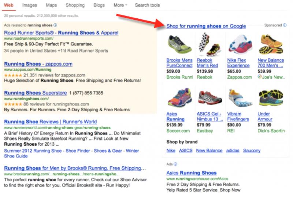This screenshot has width=293, height=197.
Task: Click the Zappos.com seller name
Action: tap(240, 77)
